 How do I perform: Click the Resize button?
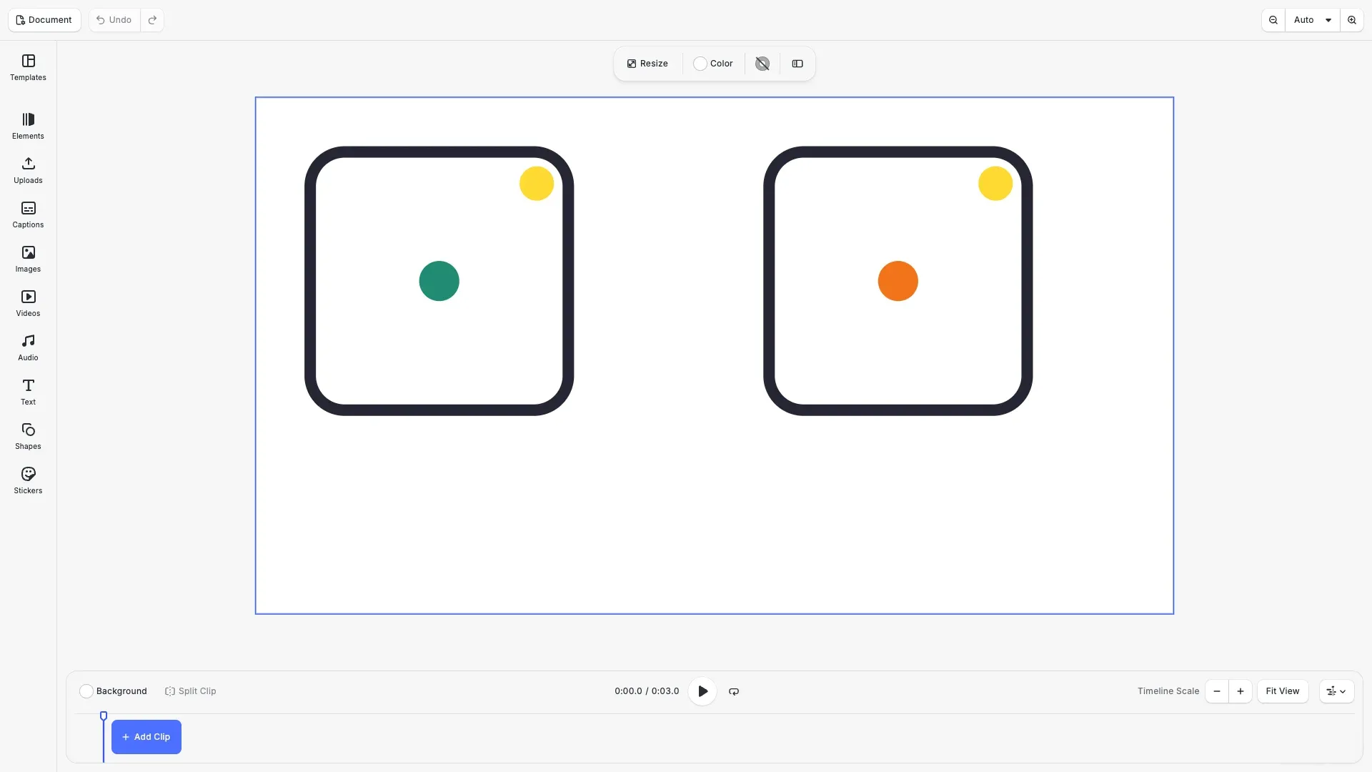pyautogui.click(x=647, y=64)
